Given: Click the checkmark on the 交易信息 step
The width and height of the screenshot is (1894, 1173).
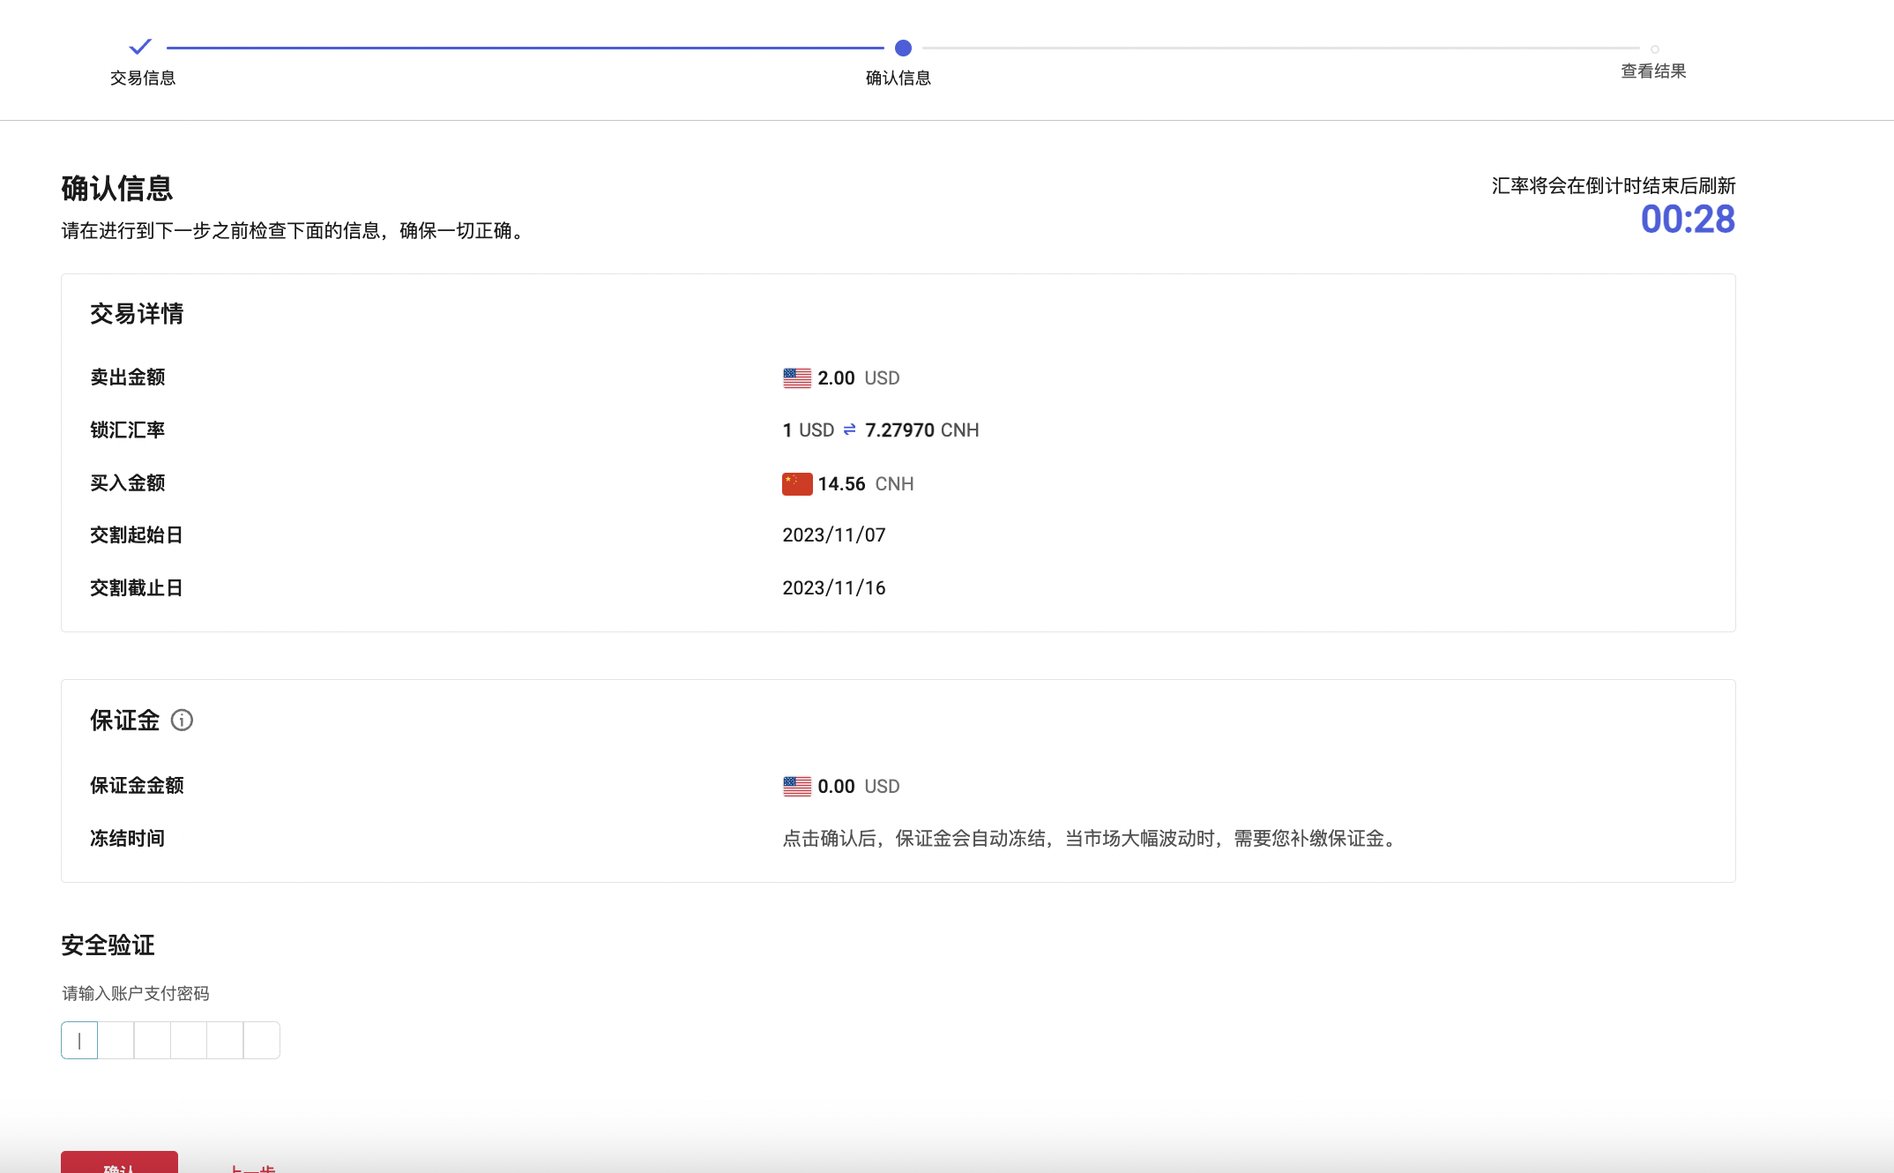Looking at the screenshot, I should tap(140, 46).
